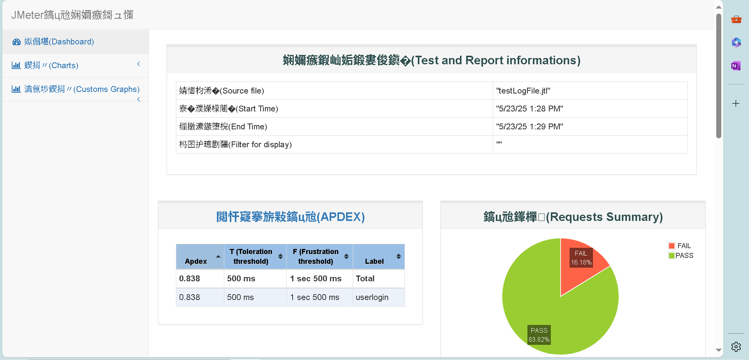Add an app with the sidebar plus icon

(x=736, y=103)
